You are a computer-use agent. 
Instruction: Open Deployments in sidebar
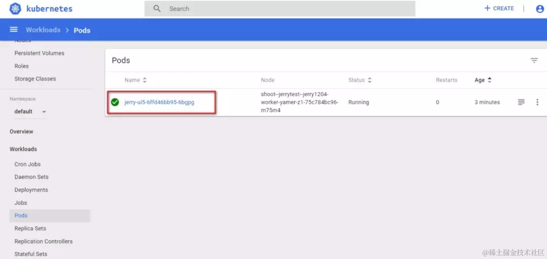point(31,190)
